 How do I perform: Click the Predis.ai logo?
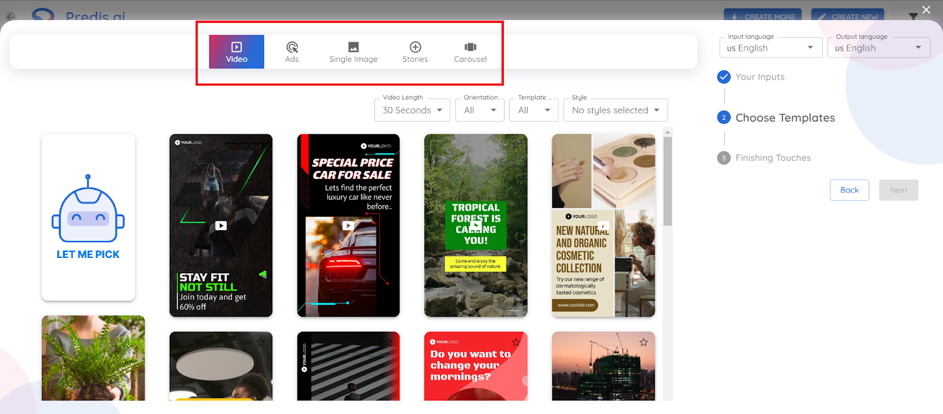click(x=79, y=15)
